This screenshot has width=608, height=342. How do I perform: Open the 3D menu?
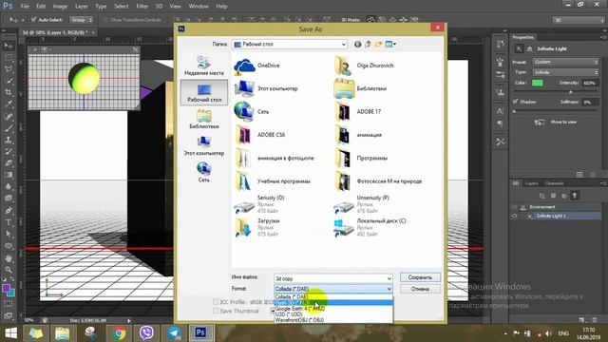tap(159, 7)
